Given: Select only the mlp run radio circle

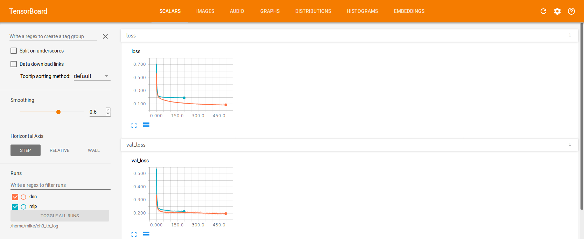Looking at the screenshot, I should [x=23, y=207].
